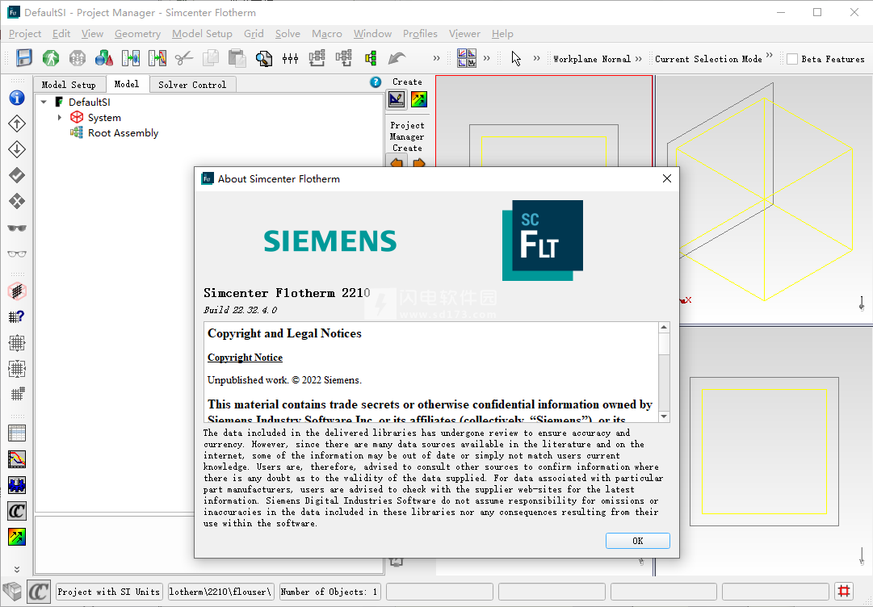Click the Project with SI Units status field
873x607 pixels.
(x=108, y=592)
